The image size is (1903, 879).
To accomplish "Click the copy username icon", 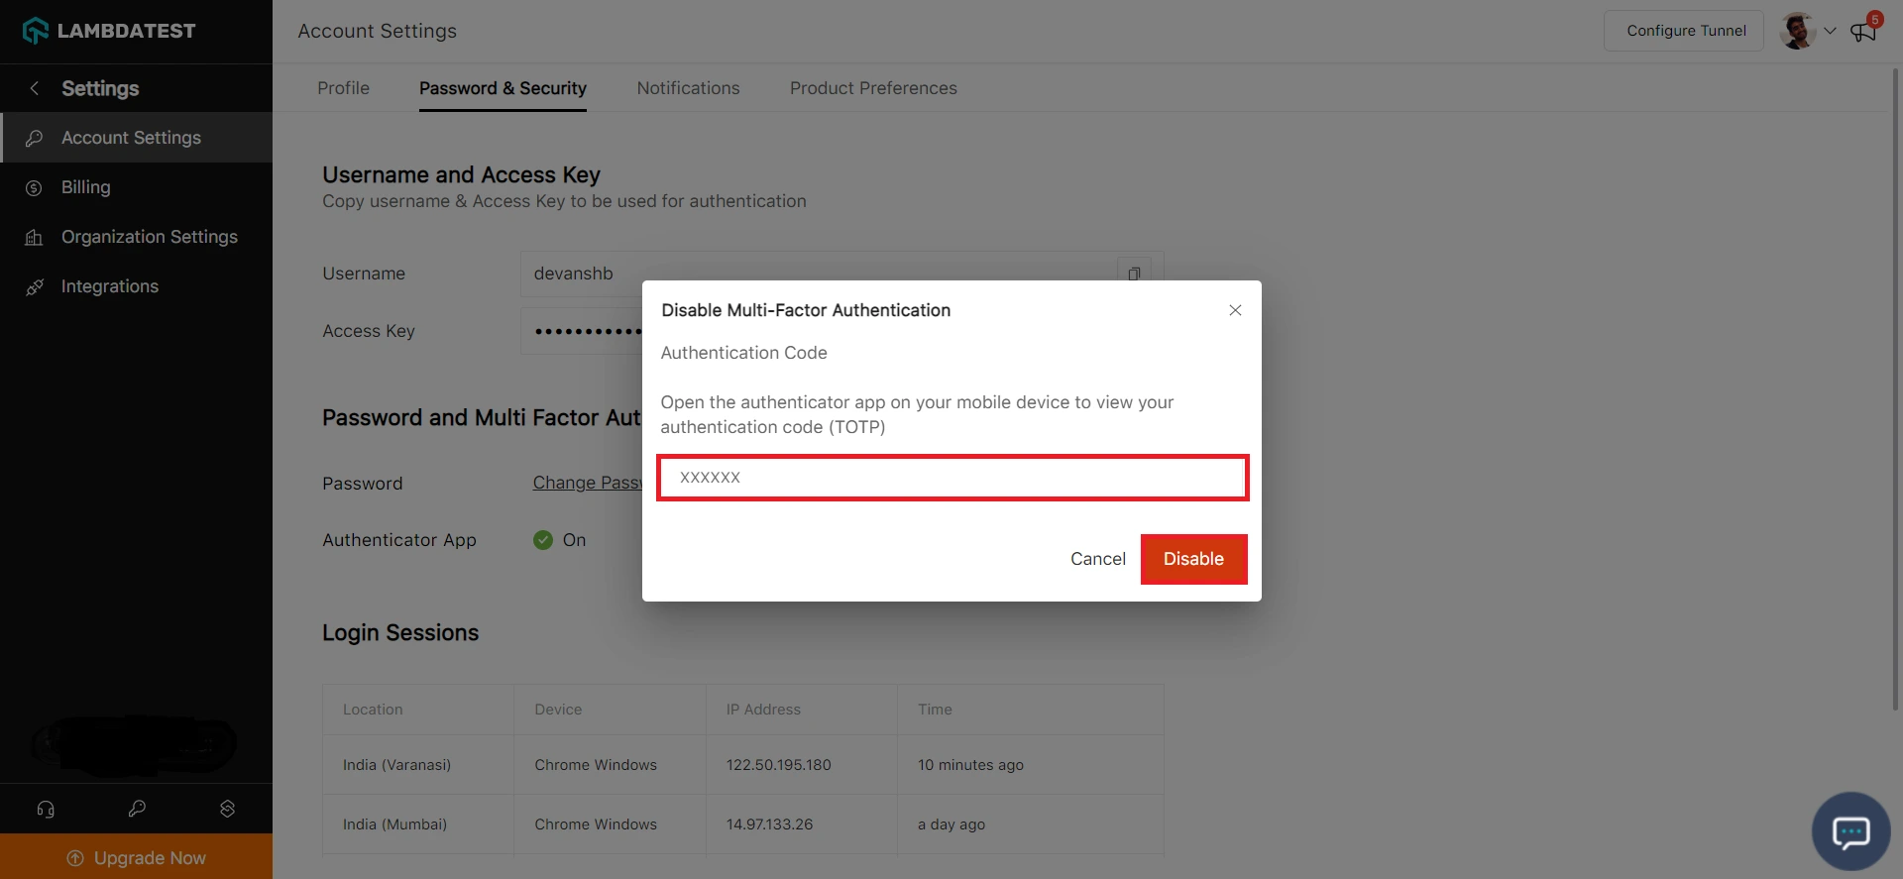I will [1134, 274].
